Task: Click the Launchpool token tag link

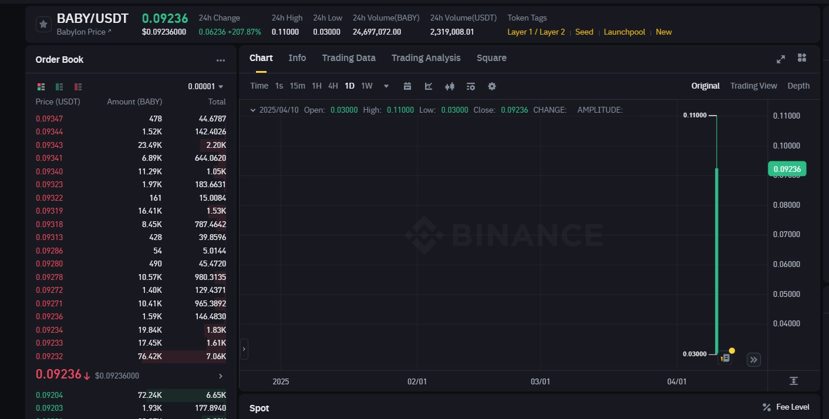Action: (624, 32)
